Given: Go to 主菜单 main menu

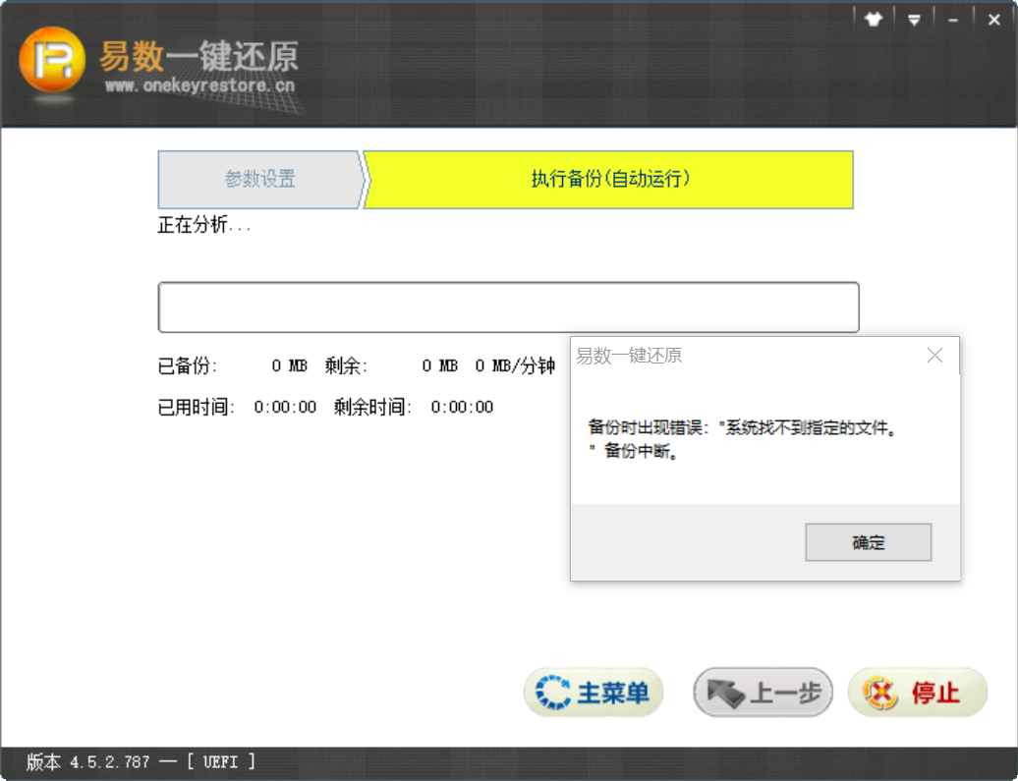Looking at the screenshot, I should (594, 692).
